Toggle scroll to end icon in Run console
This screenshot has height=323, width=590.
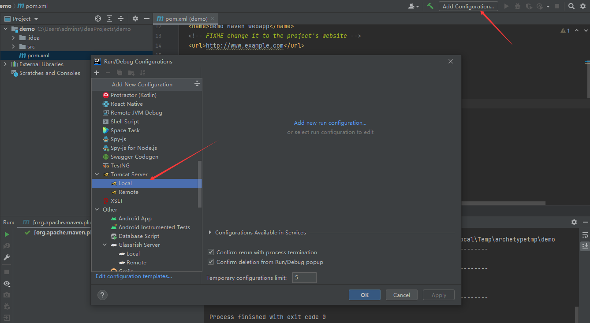click(585, 246)
